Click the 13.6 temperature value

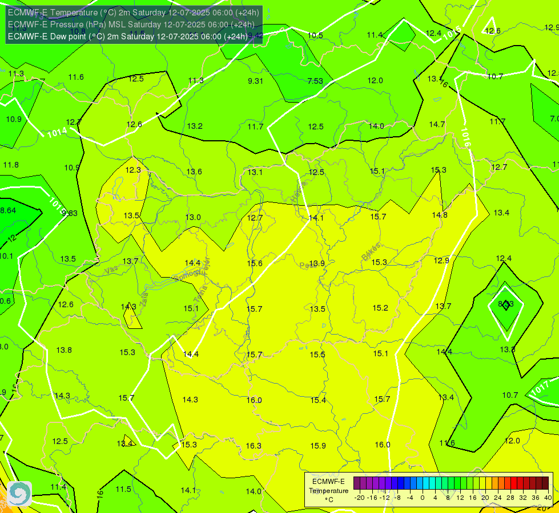click(x=194, y=172)
